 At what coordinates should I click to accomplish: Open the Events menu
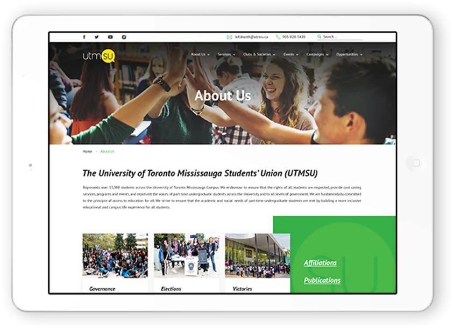[289, 54]
